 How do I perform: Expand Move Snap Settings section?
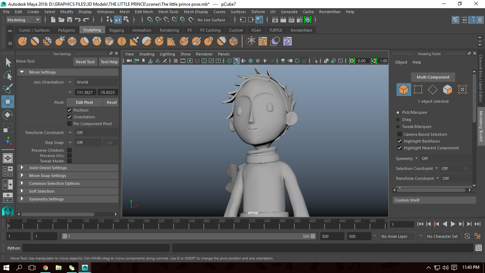(x=68, y=176)
